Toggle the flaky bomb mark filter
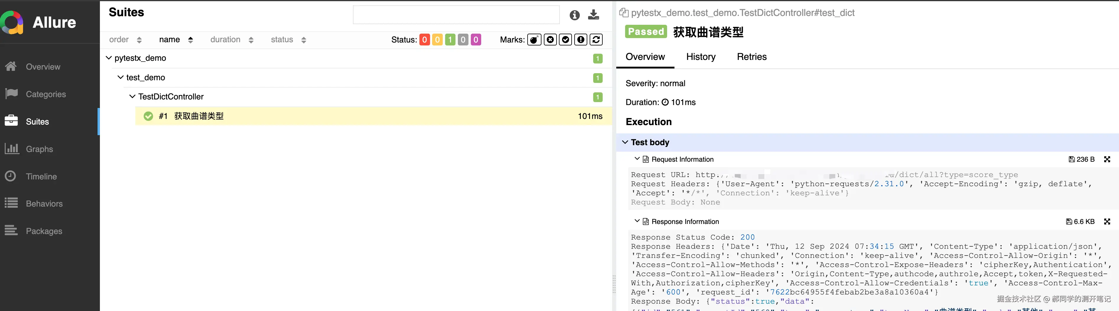 click(x=534, y=40)
